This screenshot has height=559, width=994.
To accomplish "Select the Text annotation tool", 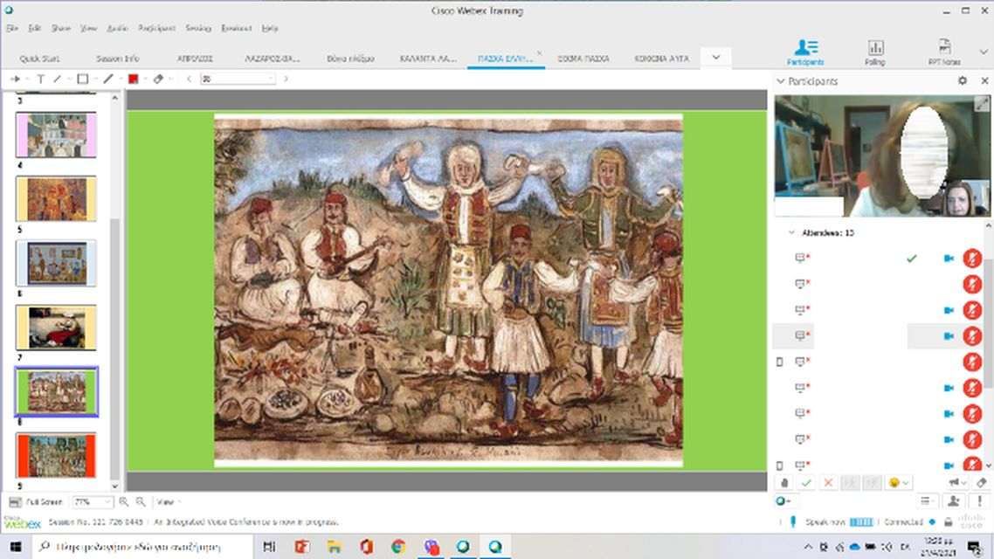I will click(40, 79).
